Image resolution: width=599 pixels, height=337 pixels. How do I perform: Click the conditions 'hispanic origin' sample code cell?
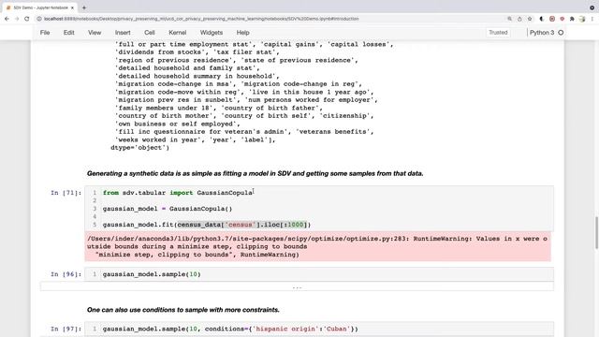point(319,329)
